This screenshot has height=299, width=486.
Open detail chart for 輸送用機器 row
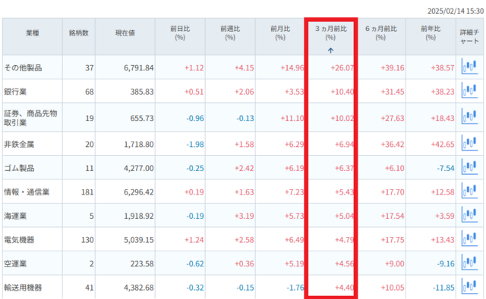click(469, 286)
